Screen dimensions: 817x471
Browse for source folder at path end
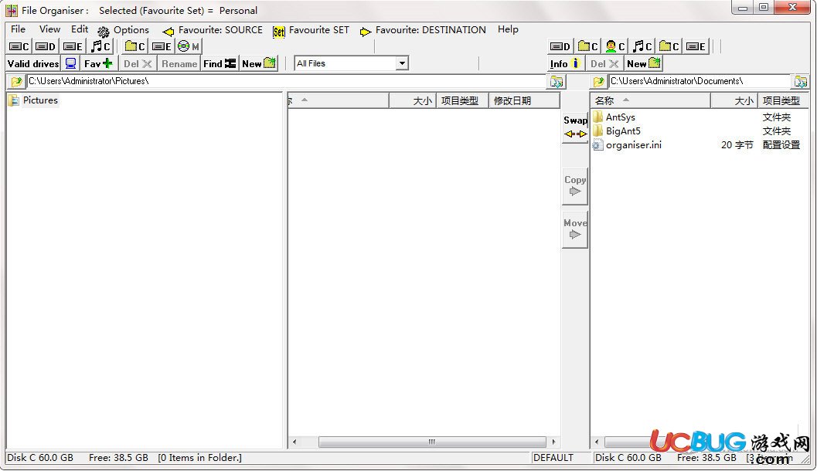point(557,81)
